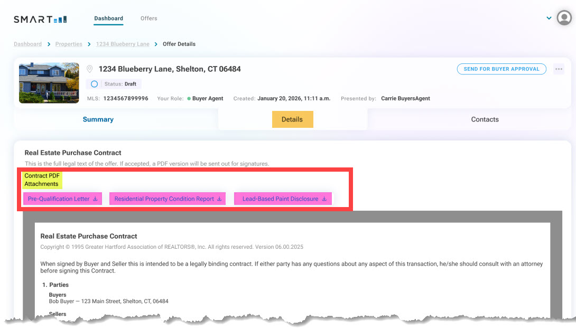
Task: Open the three-dot more options menu
Action: coord(559,69)
